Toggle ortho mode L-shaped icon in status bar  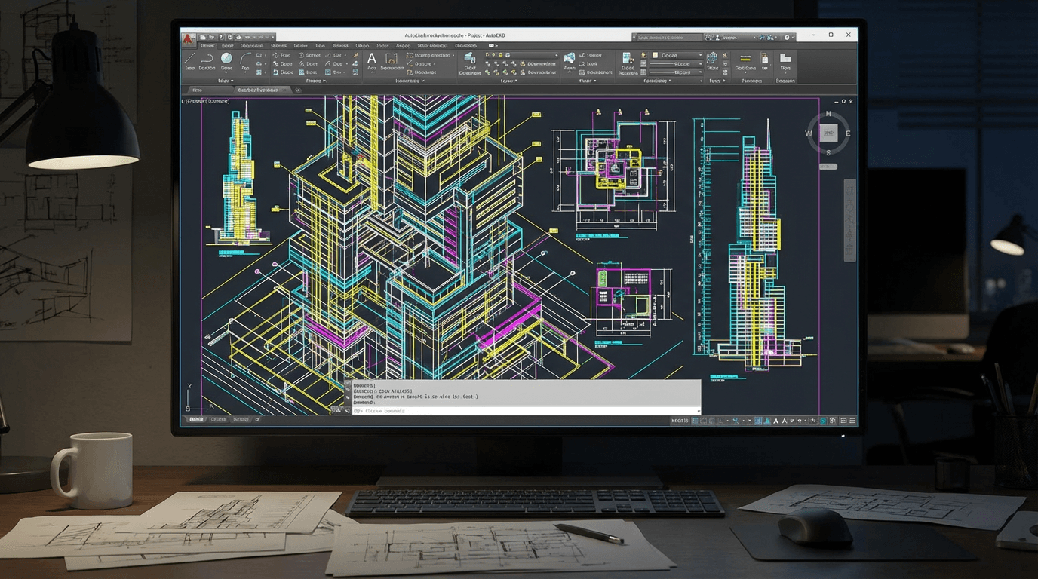(x=720, y=421)
